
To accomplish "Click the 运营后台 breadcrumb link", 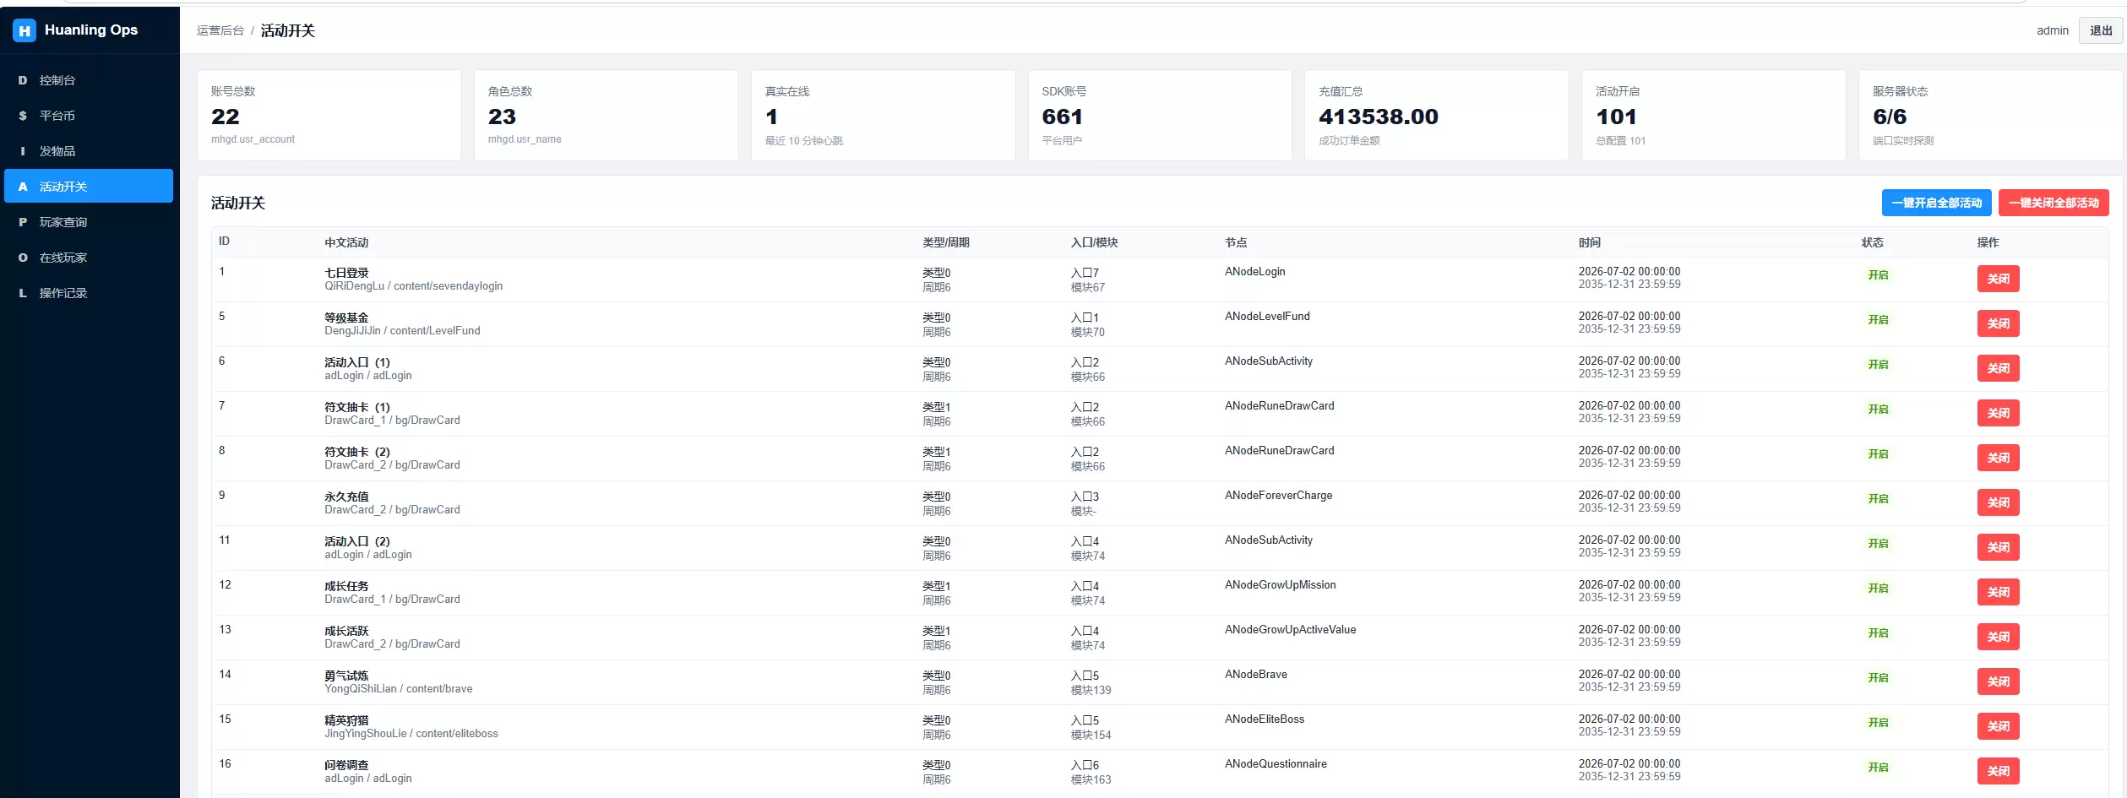I will pos(220,30).
